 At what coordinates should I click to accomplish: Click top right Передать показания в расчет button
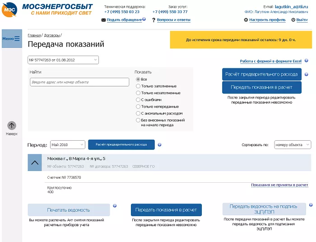[261, 87]
